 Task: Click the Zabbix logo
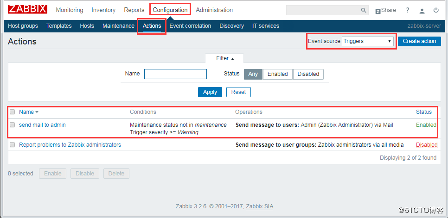point(27,9)
